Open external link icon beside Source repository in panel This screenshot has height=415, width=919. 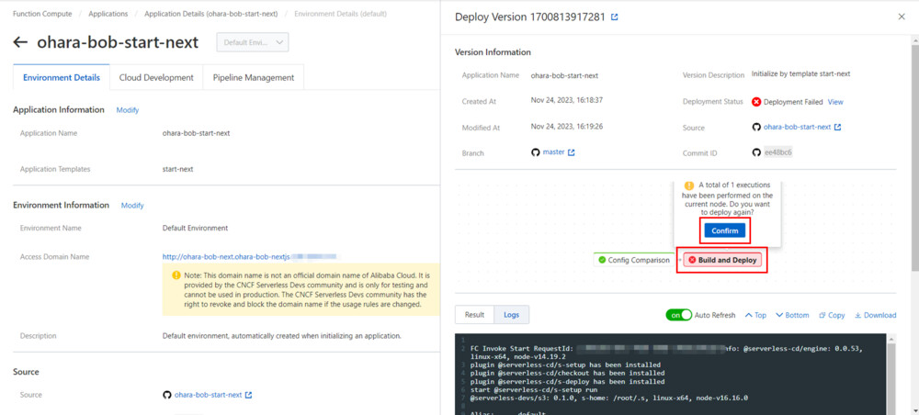point(837,128)
